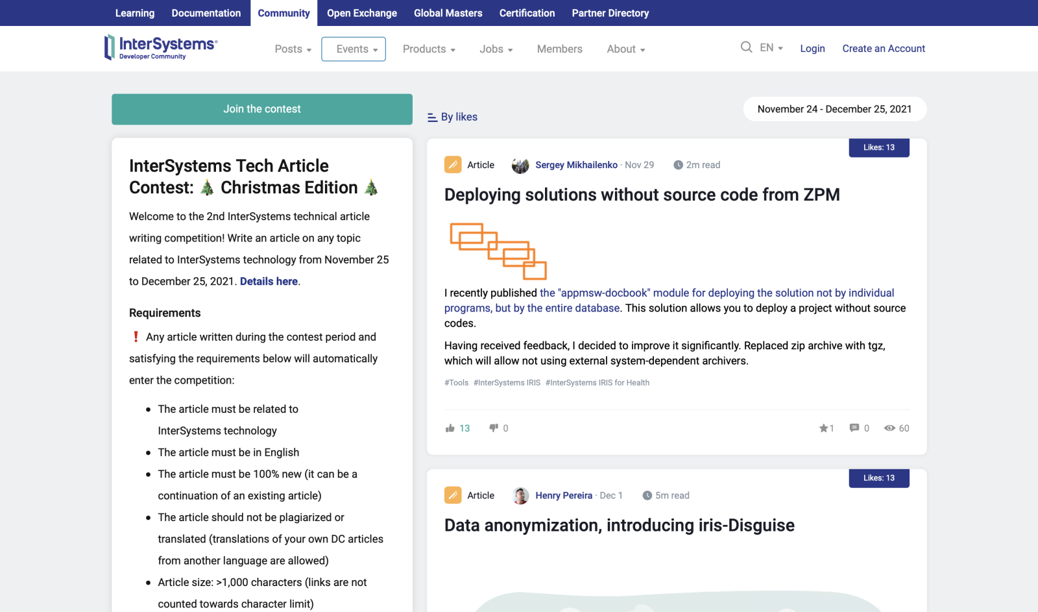
Task: Click Henry Pereira's avatar picture
Action: click(x=520, y=496)
